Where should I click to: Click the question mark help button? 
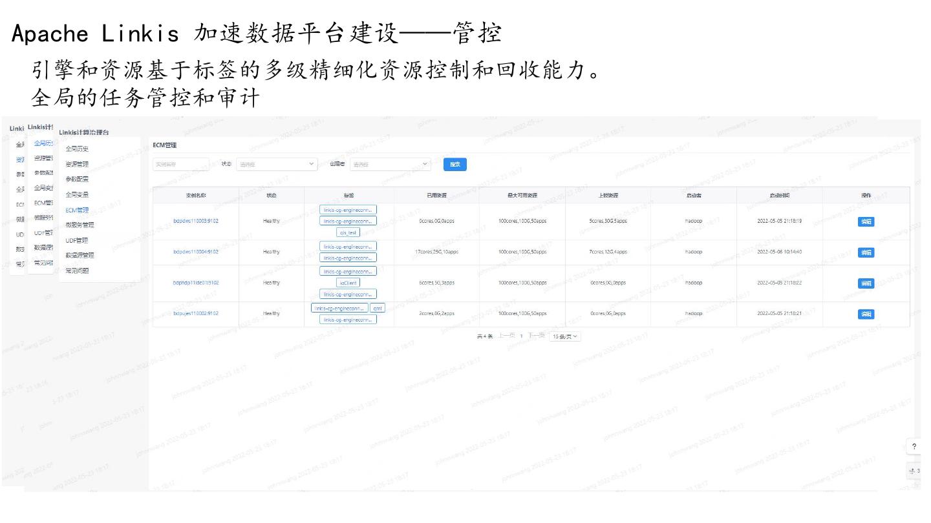(915, 447)
